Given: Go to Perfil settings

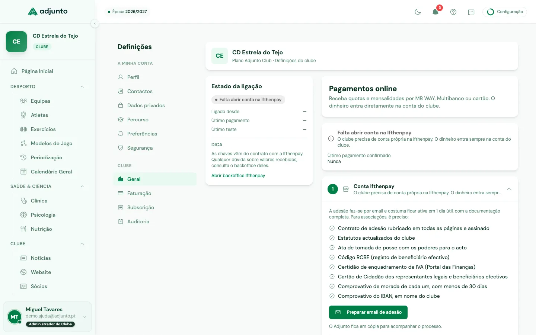Looking at the screenshot, I should (x=155, y=77).
